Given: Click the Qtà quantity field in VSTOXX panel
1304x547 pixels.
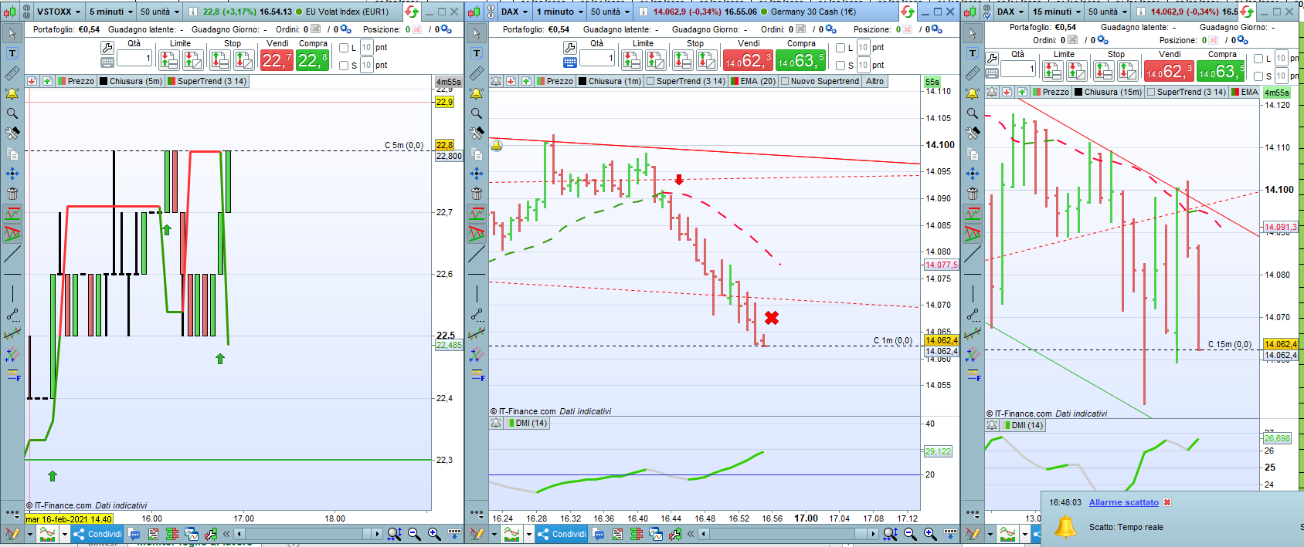Looking at the screenshot, I should [x=134, y=59].
